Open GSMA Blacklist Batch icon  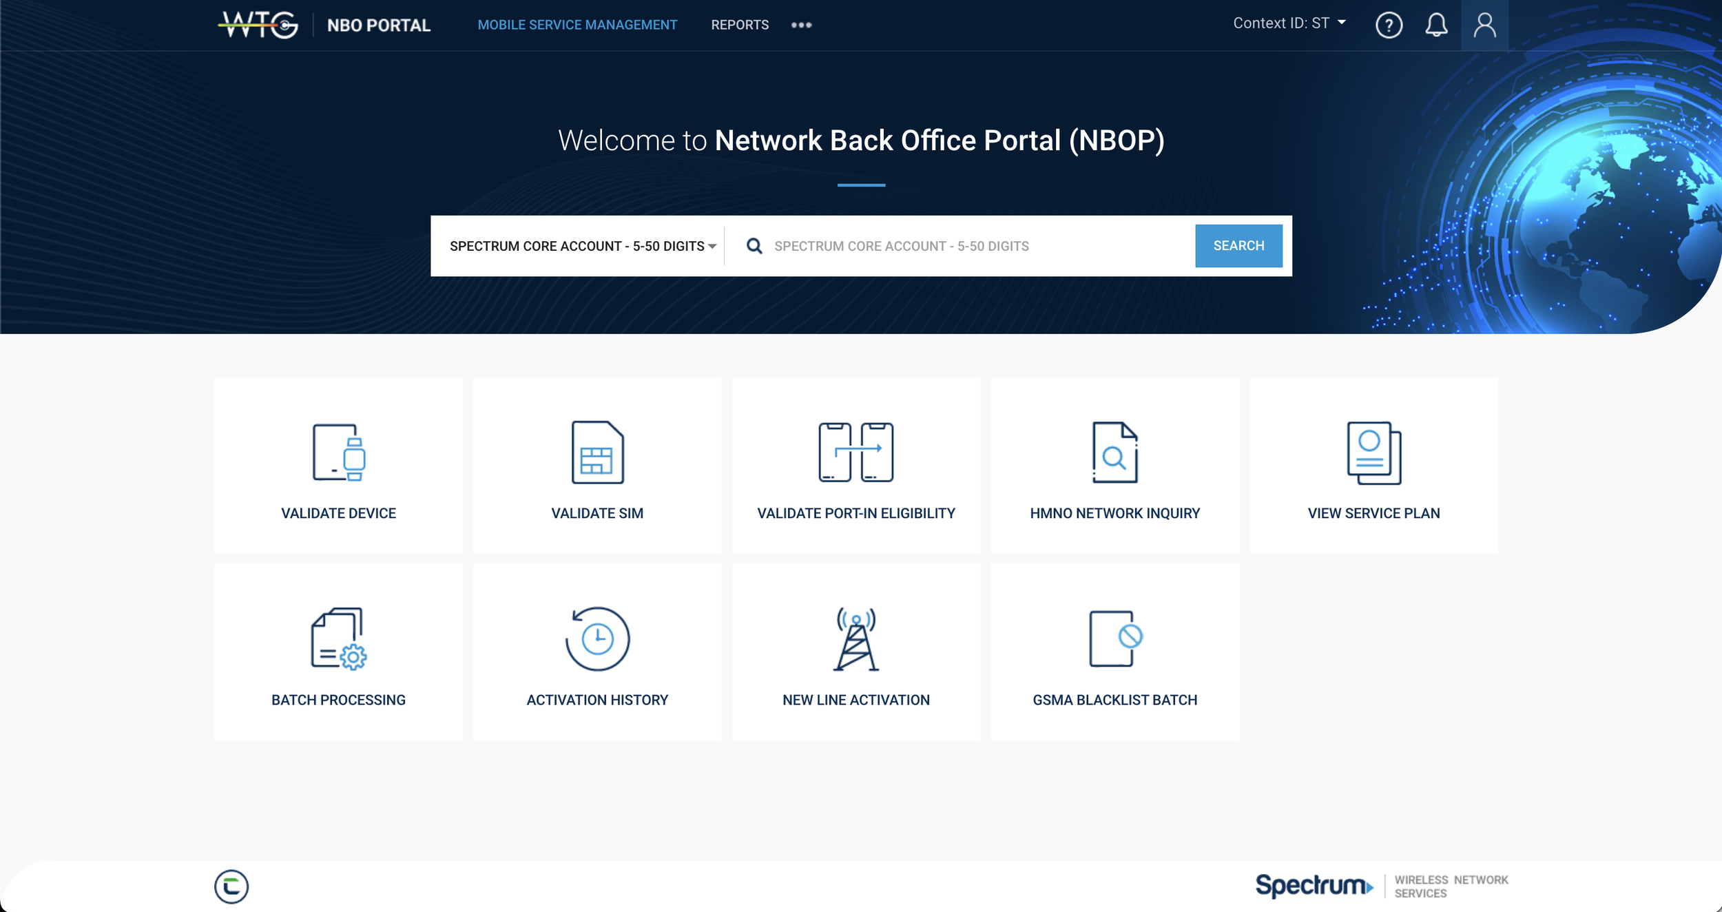[x=1114, y=639]
